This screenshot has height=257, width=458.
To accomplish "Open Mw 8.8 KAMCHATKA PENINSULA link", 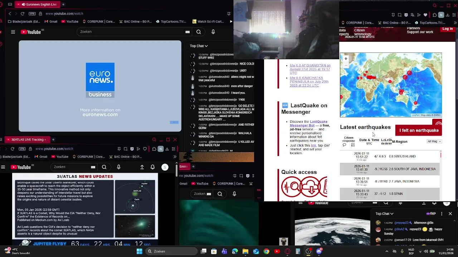I will [309, 82].
